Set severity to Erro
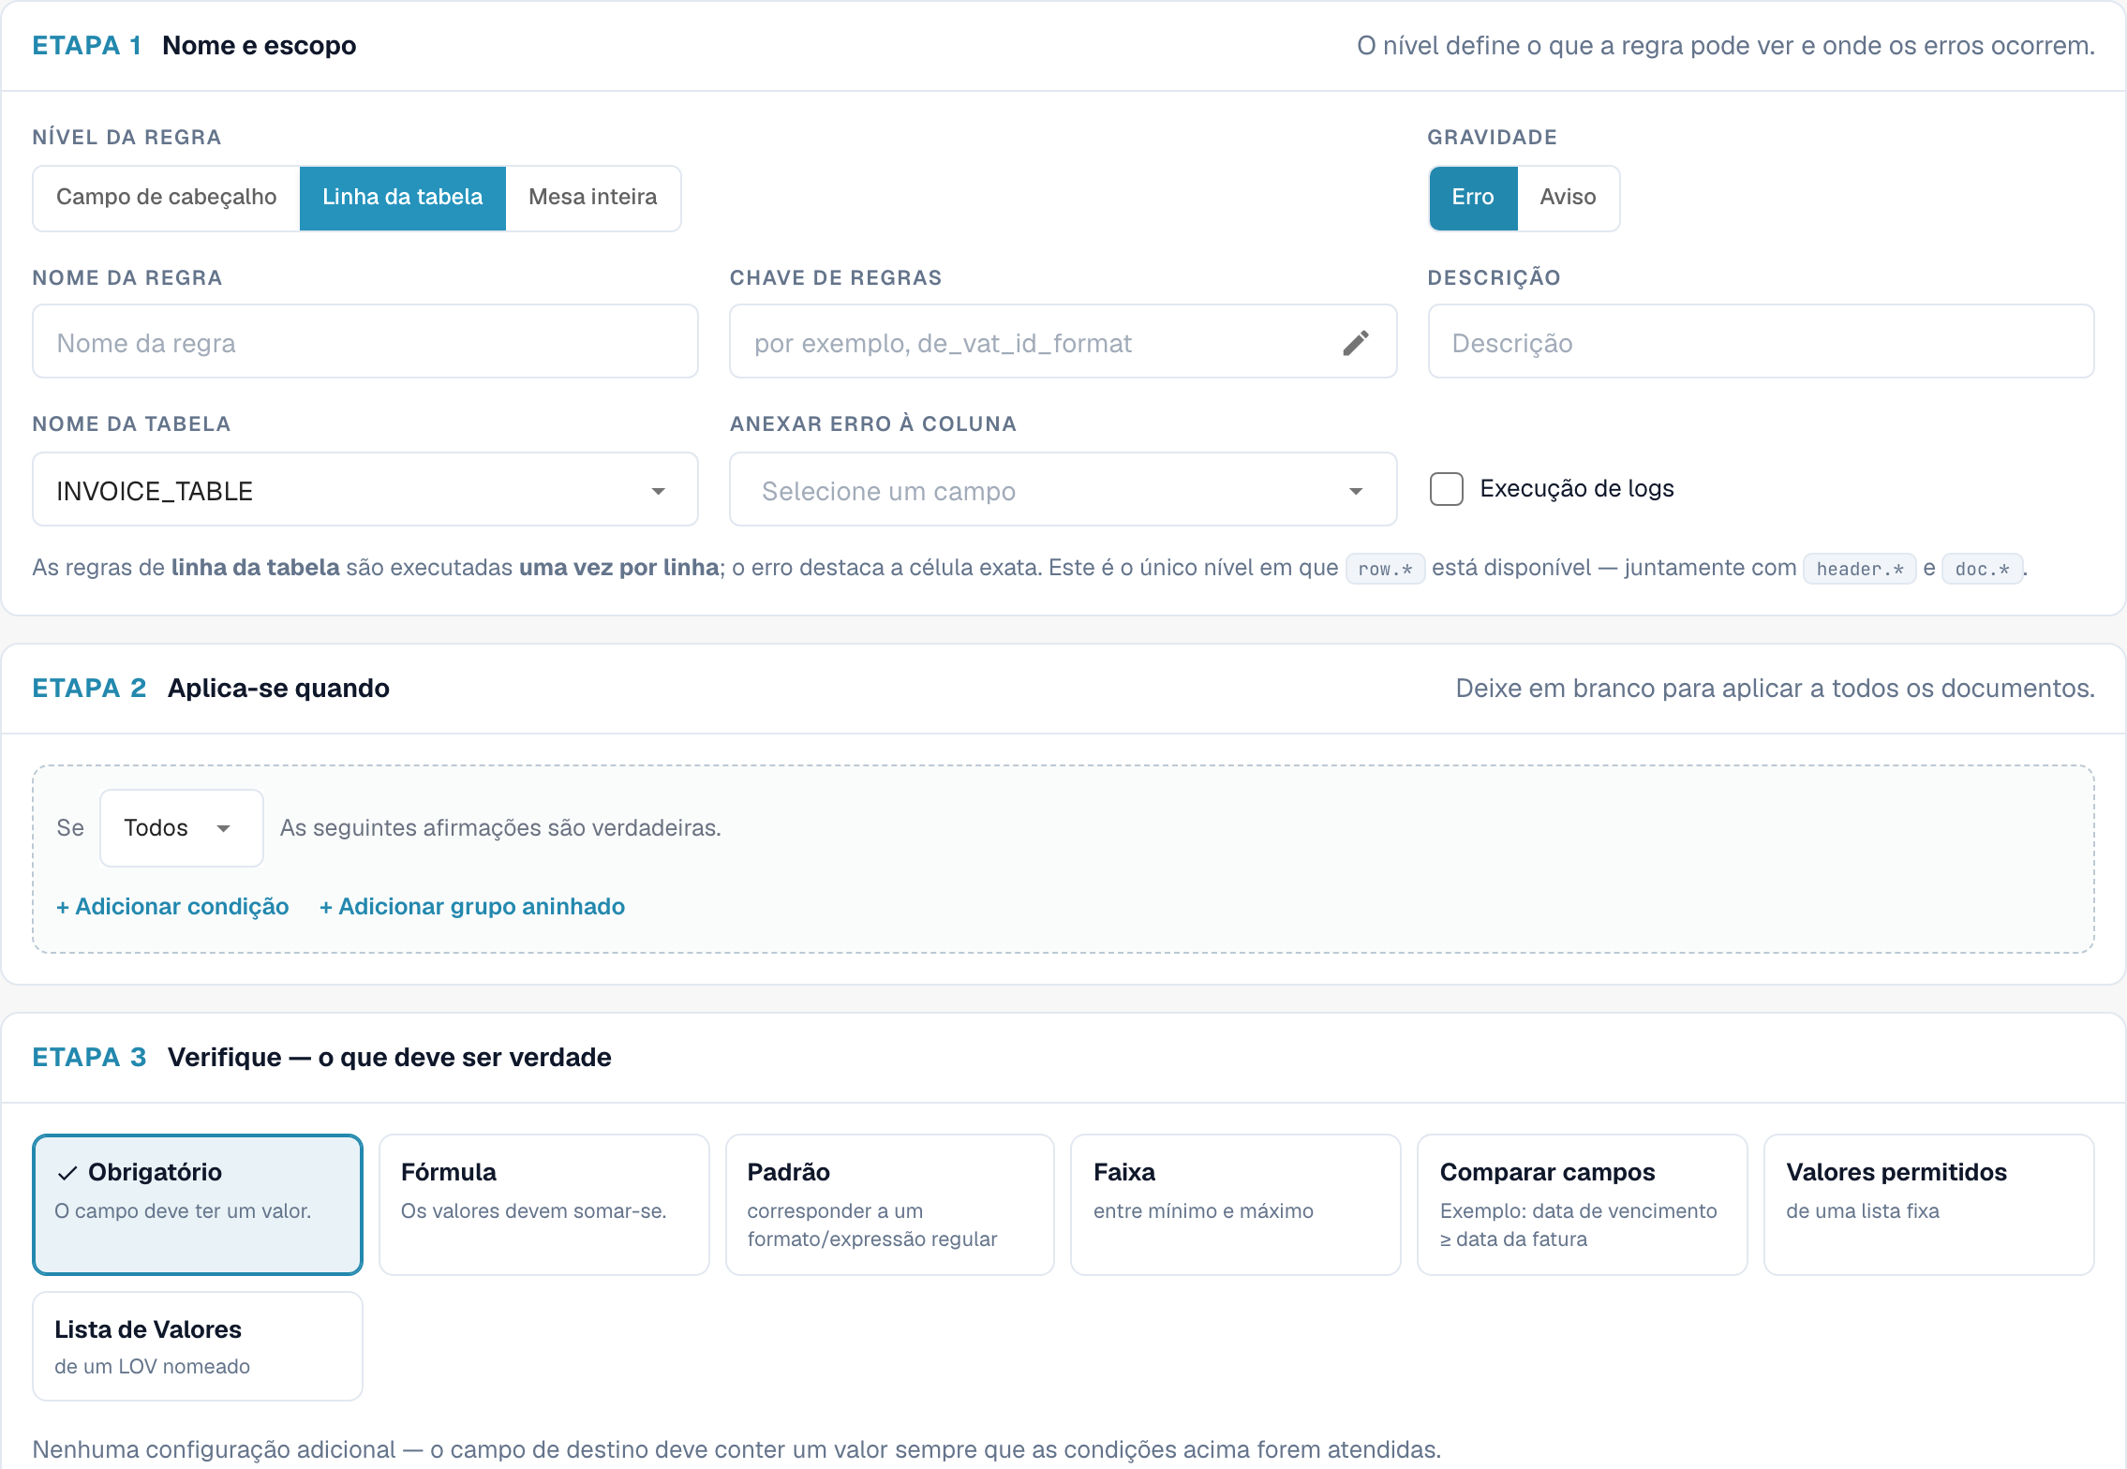 (x=1473, y=198)
